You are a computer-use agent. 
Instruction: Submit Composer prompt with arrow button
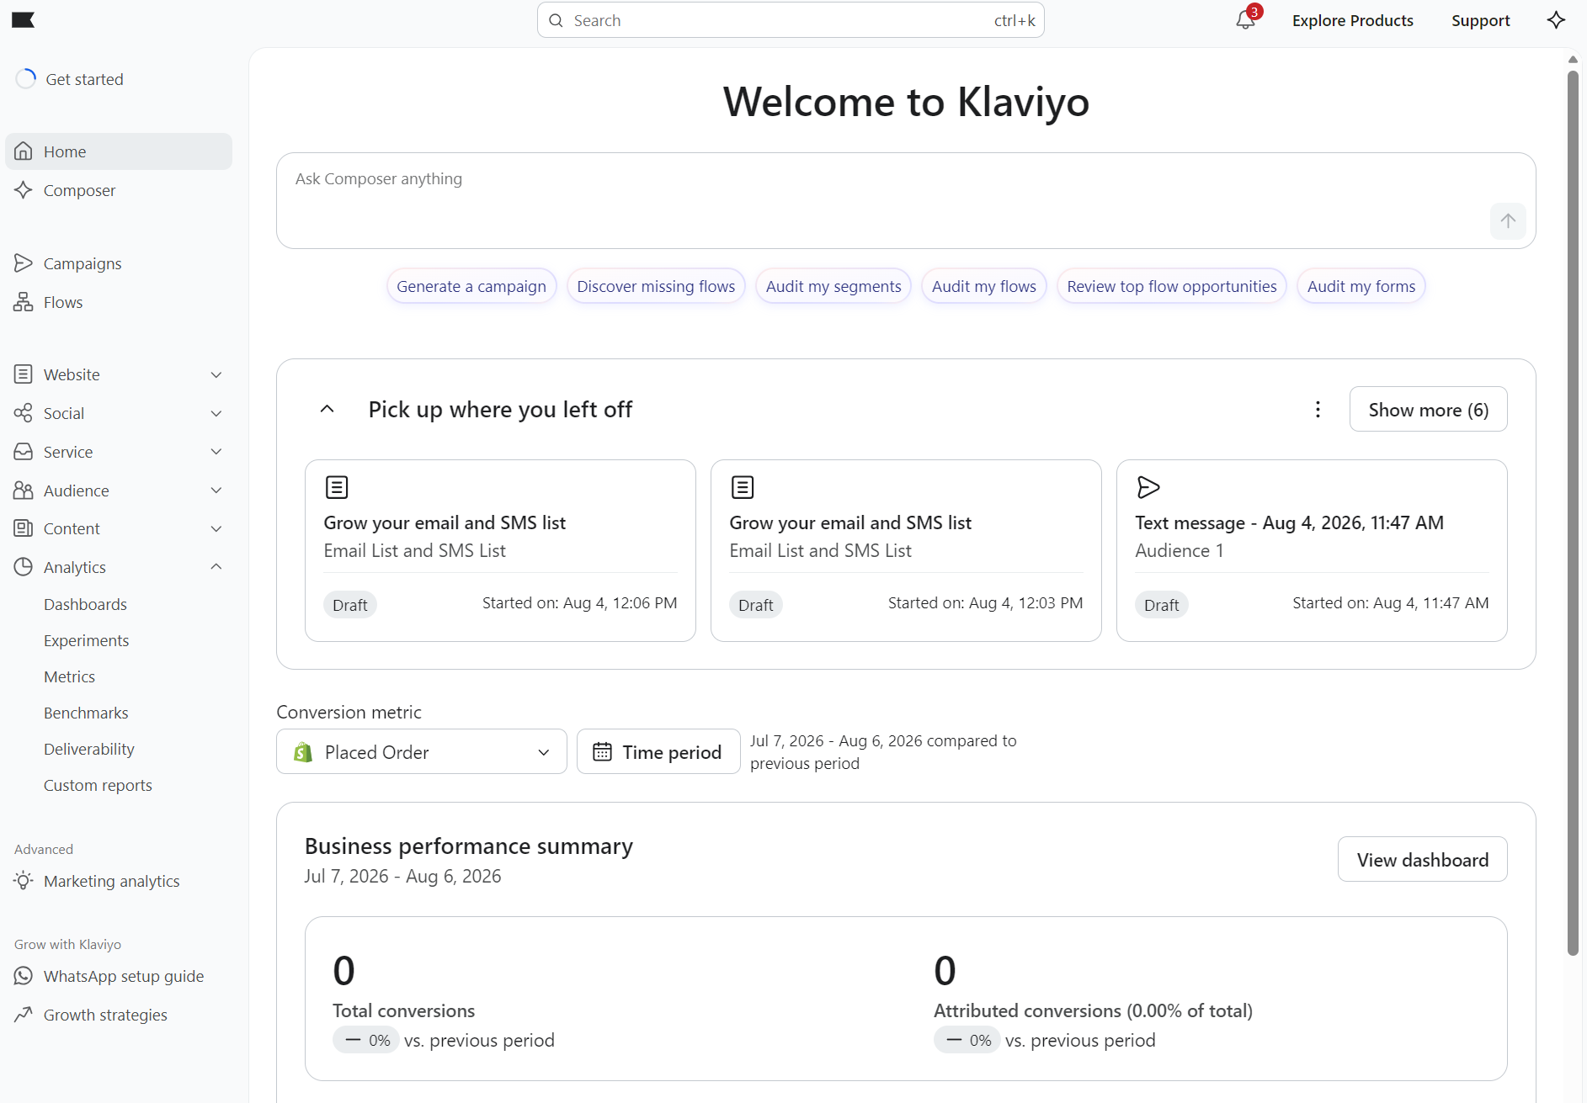(x=1508, y=220)
